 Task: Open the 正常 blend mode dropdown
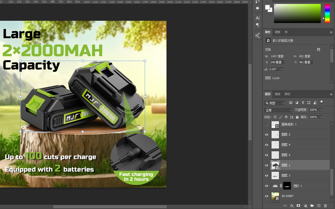point(278,110)
